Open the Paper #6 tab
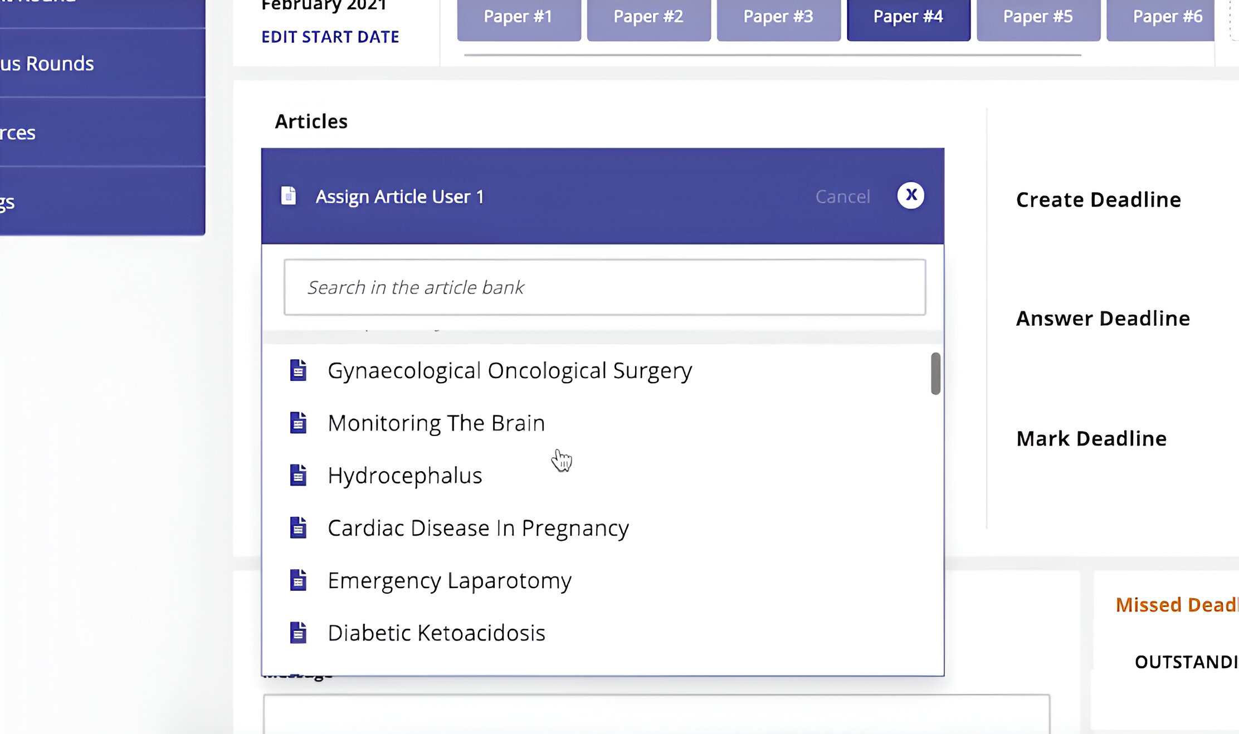This screenshot has height=734, width=1239. pos(1160,17)
